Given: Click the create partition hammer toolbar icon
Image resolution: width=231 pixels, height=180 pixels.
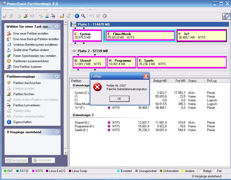Looking at the screenshot, I should point(19,16).
